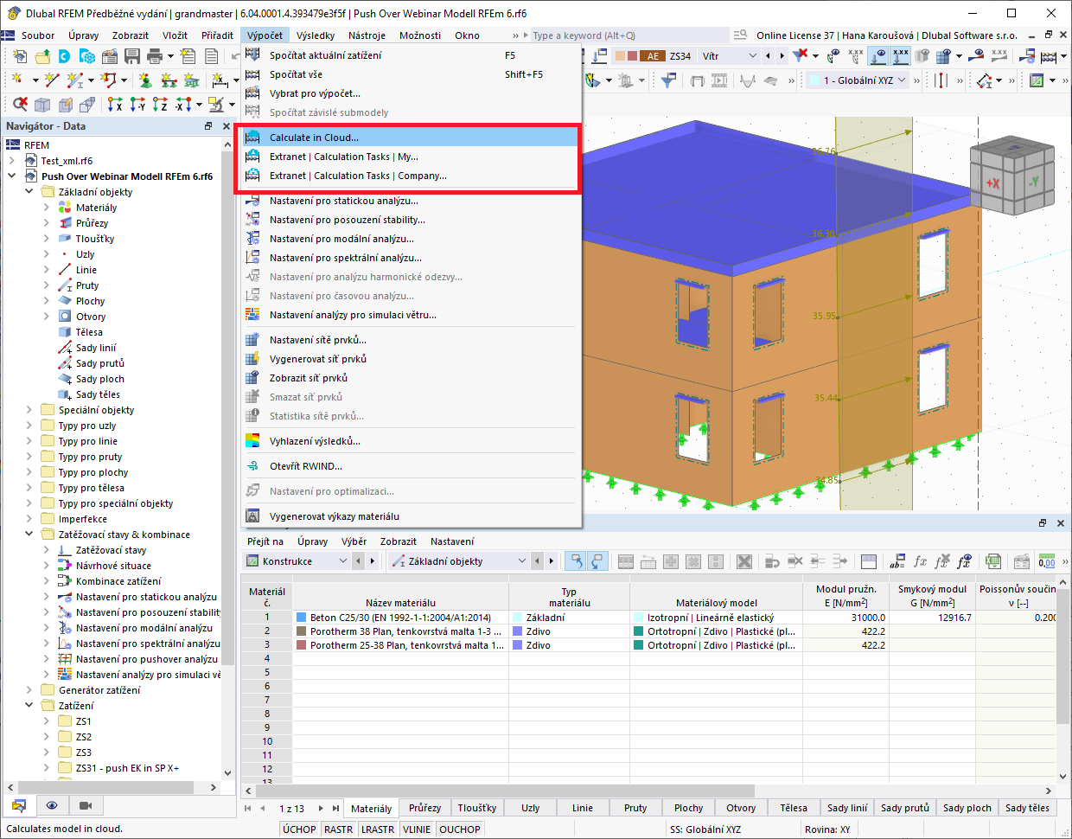
Task: Toggle table selection sync second button
Action: click(x=597, y=561)
